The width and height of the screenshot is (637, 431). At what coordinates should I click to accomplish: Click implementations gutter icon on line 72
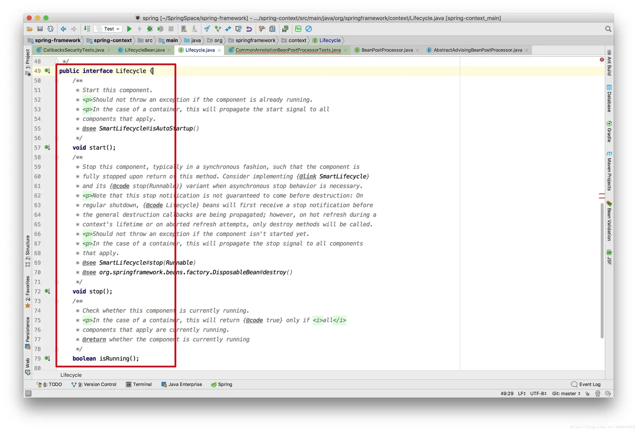coord(47,291)
